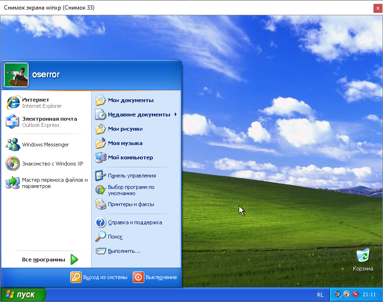Click the Недавние документы clock folder icon
Screen dimensions: 383x302
pyautogui.click(x=100, y=115)
